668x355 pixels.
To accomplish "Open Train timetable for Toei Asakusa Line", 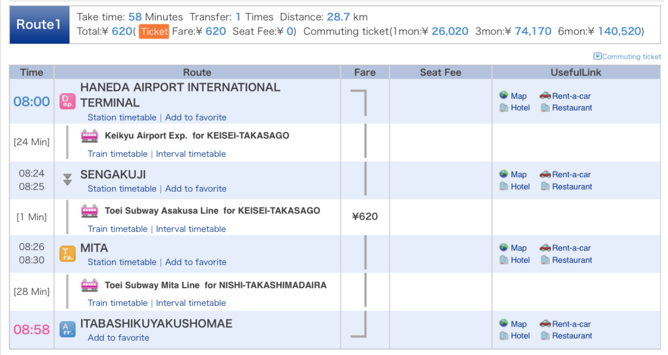I will point(118,229).
